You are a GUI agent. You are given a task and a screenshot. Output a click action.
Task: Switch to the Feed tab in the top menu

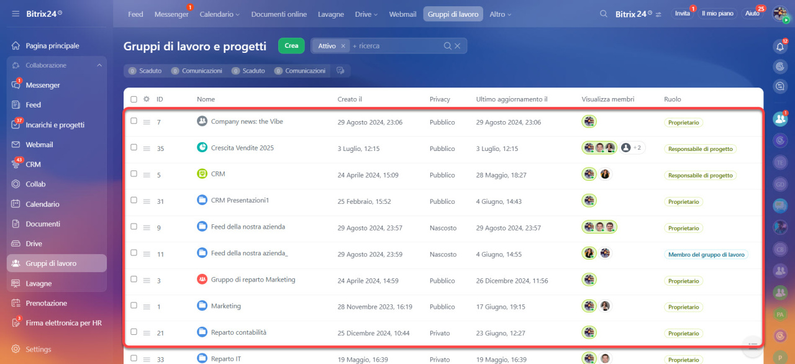click(135, 14)
